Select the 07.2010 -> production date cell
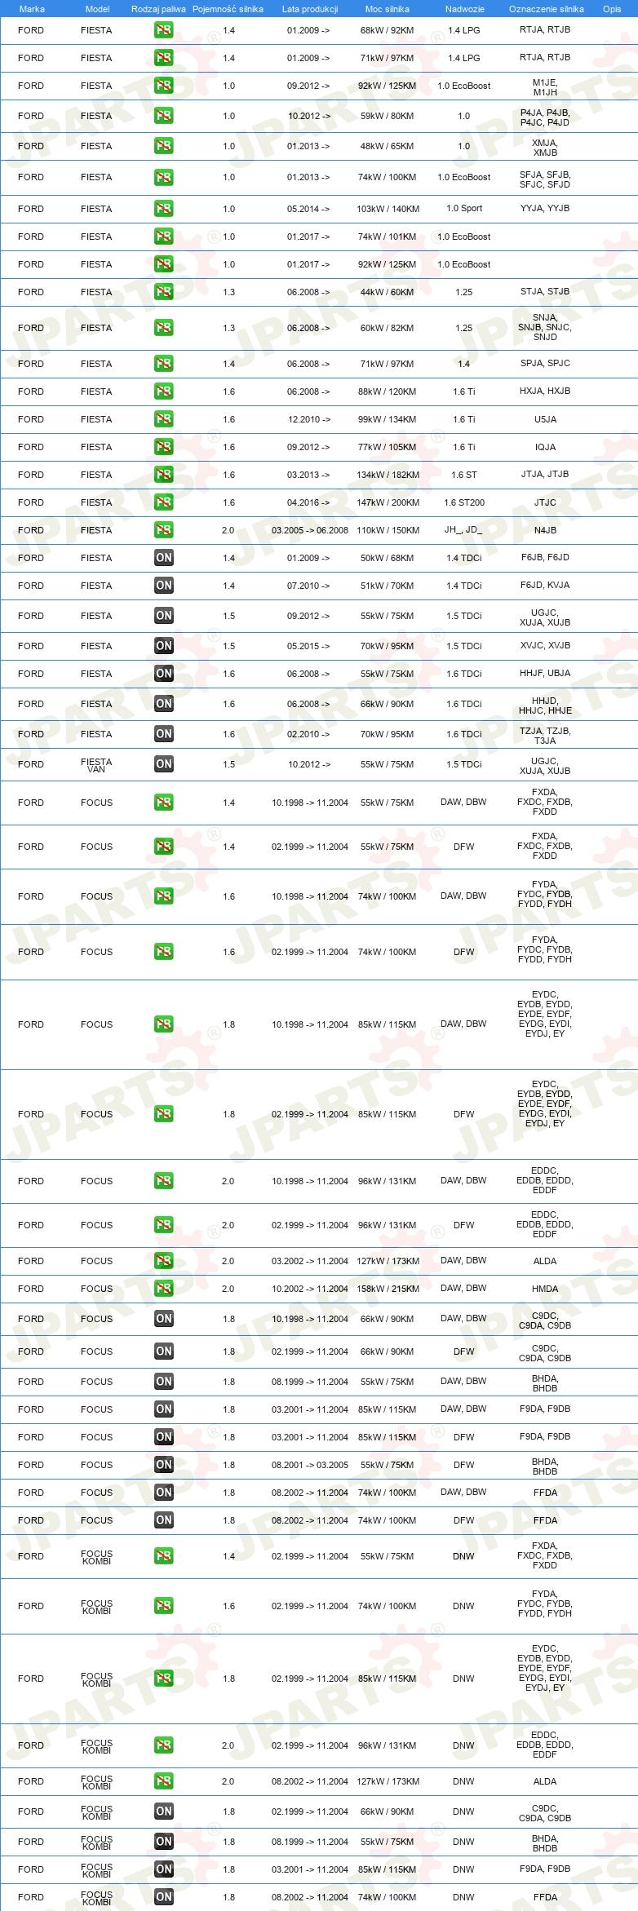Viewport: 638px width, 1911px height. (x=308, y=586)
